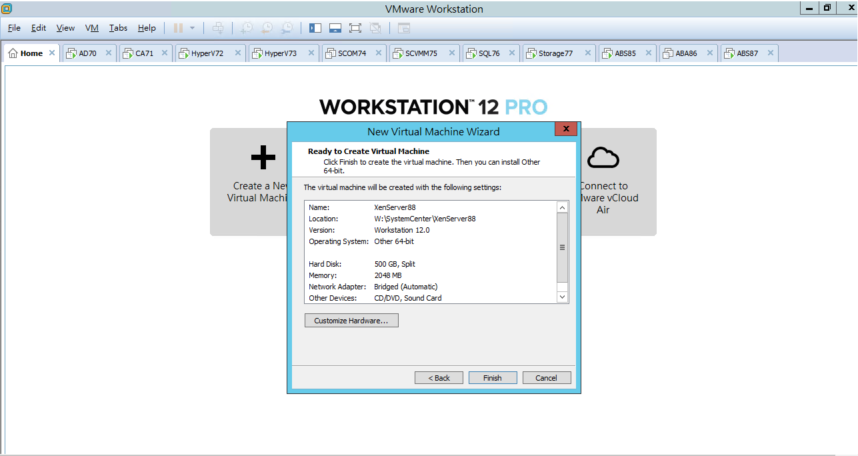Click the Create a New Virtual Machine plus icon
858x456 pixels.
[263, 158]
